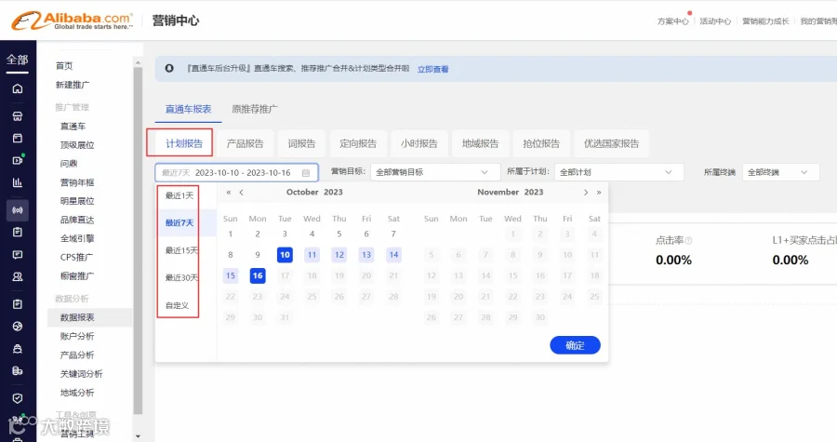The image size is (837, 442).
Task: Open 数据报表 in the left menu
Action: (77, 317)
